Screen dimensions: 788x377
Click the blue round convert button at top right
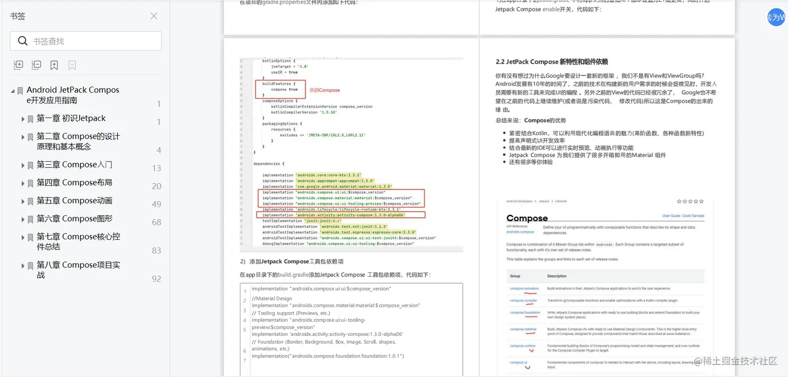(x=776, y=17)
